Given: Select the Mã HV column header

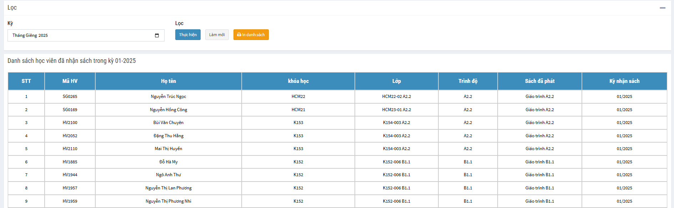Looking at the screenshot, I should [x=70, y=81].
